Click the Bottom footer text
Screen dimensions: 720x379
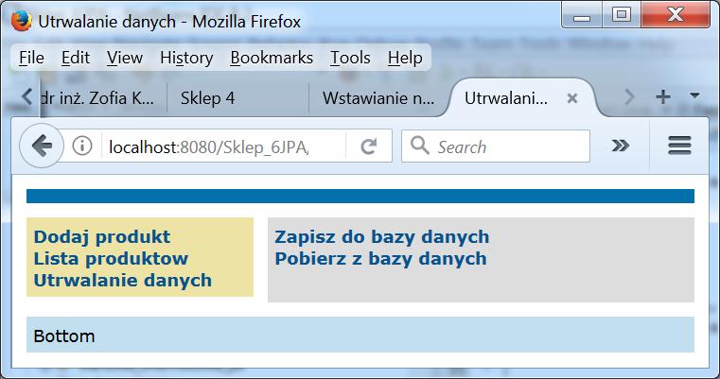pos(64,336)
